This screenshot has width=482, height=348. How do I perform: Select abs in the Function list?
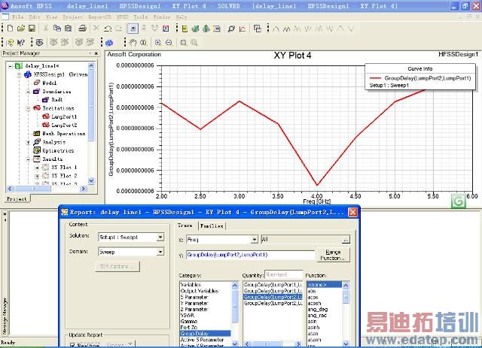tap(312, 291)
